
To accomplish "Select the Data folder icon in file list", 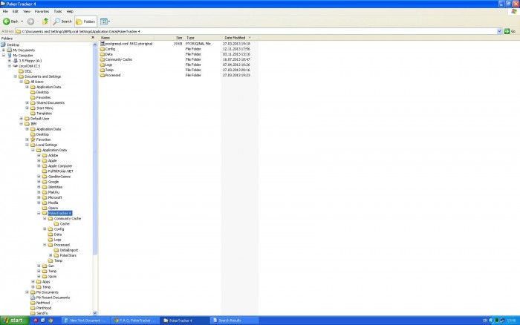I will (x=103, y=54).
